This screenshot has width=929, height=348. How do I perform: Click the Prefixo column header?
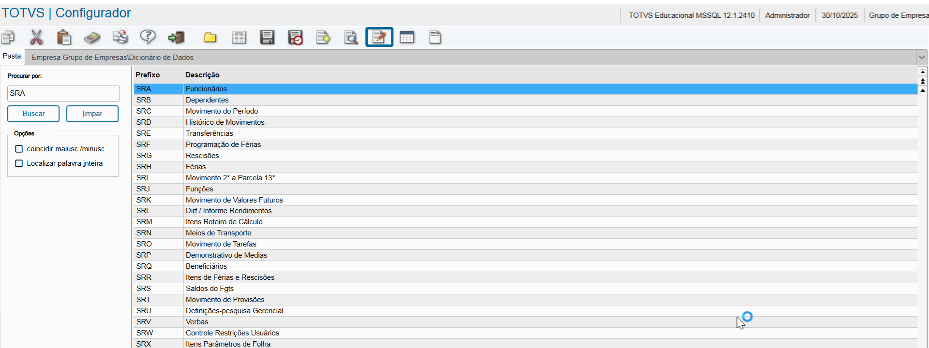(x=148, y=75)
